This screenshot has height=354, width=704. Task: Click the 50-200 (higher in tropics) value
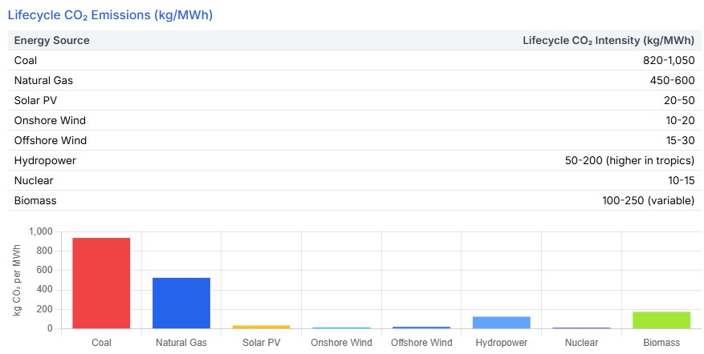click(x=629, y=160)
